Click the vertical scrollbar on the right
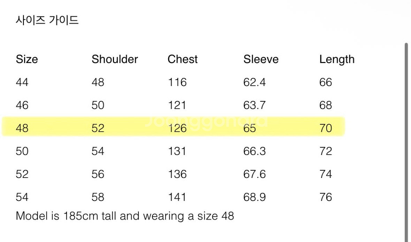411x242 pixels. click(x=406, y=139)
